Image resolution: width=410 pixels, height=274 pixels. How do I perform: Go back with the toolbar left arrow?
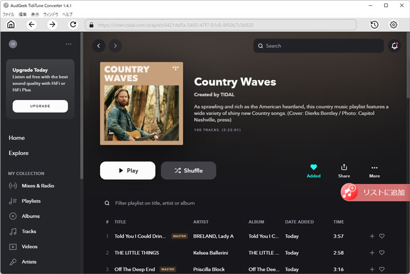pos(32,25)
